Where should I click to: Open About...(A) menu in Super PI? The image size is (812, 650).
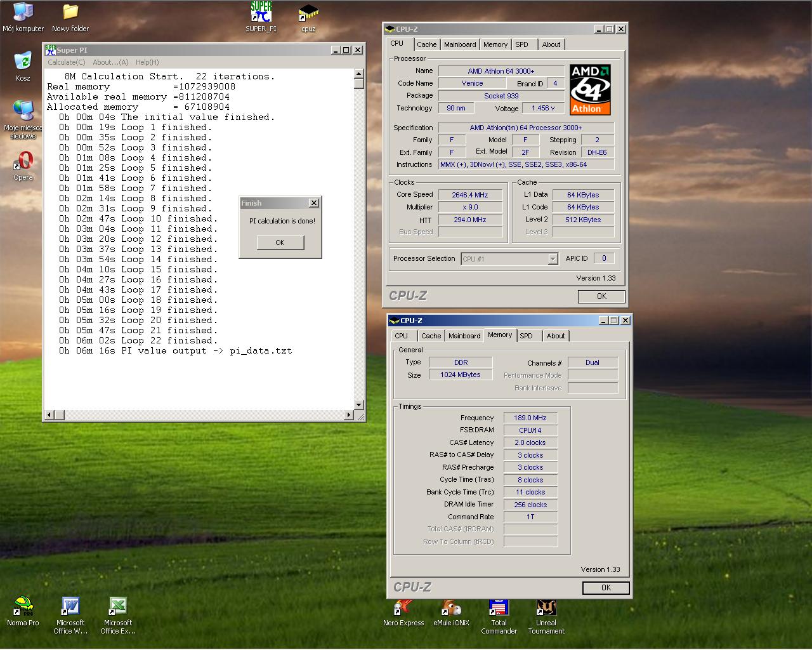pyautogui.click(x=110, y=62)
